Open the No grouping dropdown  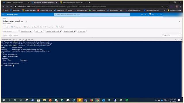(171, 35)
